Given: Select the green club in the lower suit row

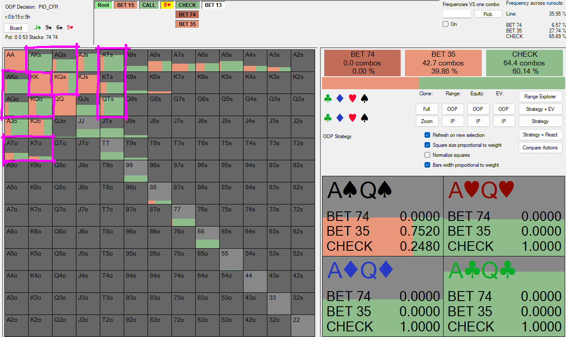Looking at the screenshot, I should [328, 117].
